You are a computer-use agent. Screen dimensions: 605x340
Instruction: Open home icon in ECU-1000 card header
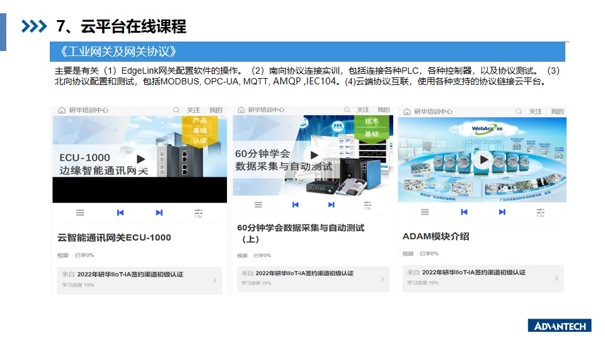62,110
